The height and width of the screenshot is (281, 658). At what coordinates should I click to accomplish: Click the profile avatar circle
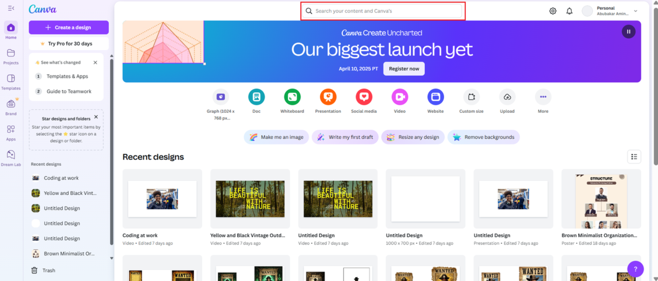tap(587, 11)
